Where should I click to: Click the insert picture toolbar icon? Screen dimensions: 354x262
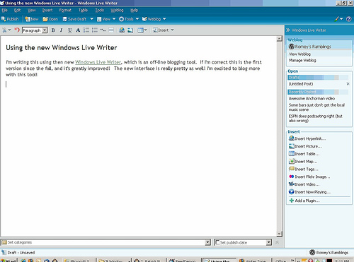130,30
